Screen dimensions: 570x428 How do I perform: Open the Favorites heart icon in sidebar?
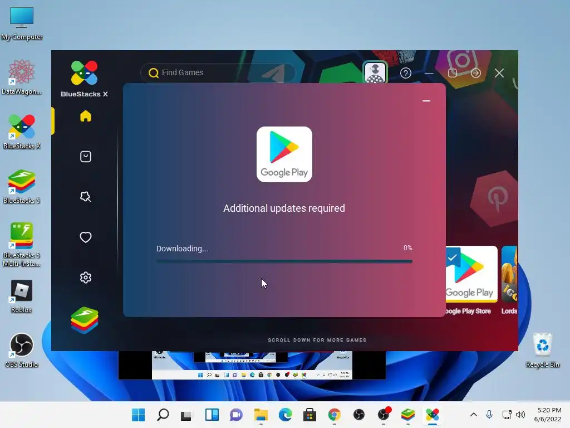coord(85,237)
